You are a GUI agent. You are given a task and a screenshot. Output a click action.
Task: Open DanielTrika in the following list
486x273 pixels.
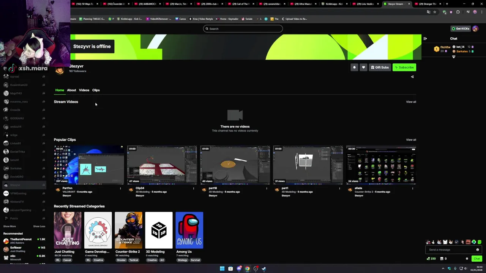[24, 152]
